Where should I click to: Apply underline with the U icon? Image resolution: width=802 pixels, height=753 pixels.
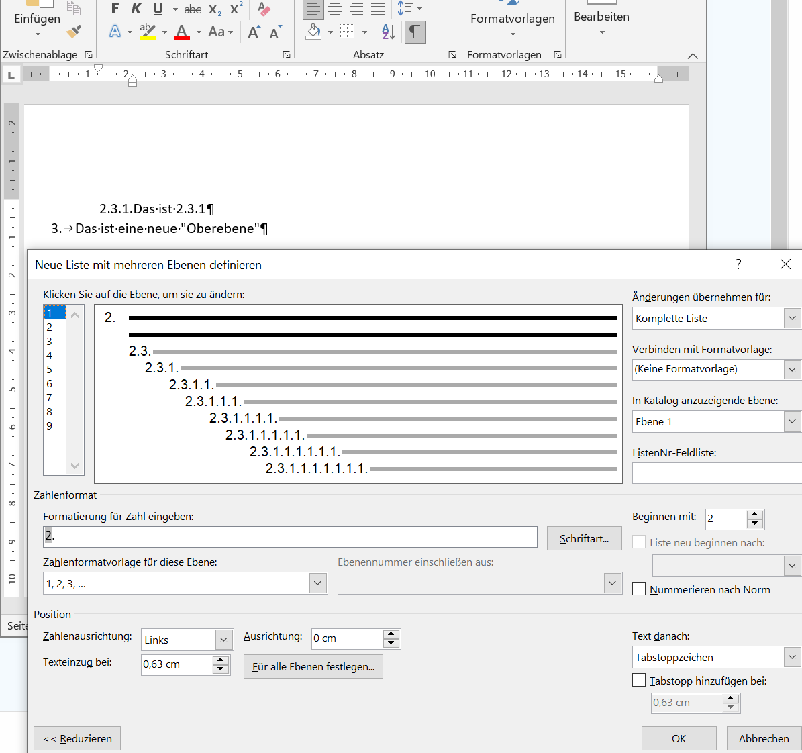[x=158, y=9]
